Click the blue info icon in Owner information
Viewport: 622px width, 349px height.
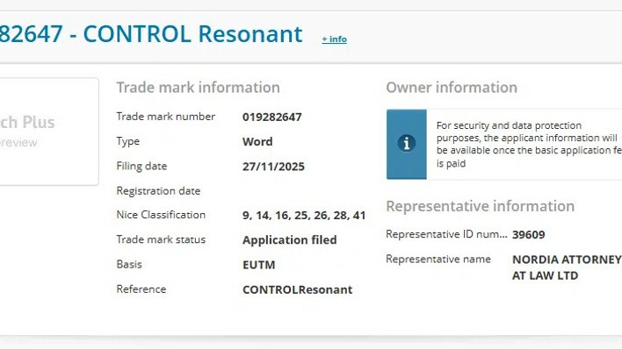pos(407,143)
